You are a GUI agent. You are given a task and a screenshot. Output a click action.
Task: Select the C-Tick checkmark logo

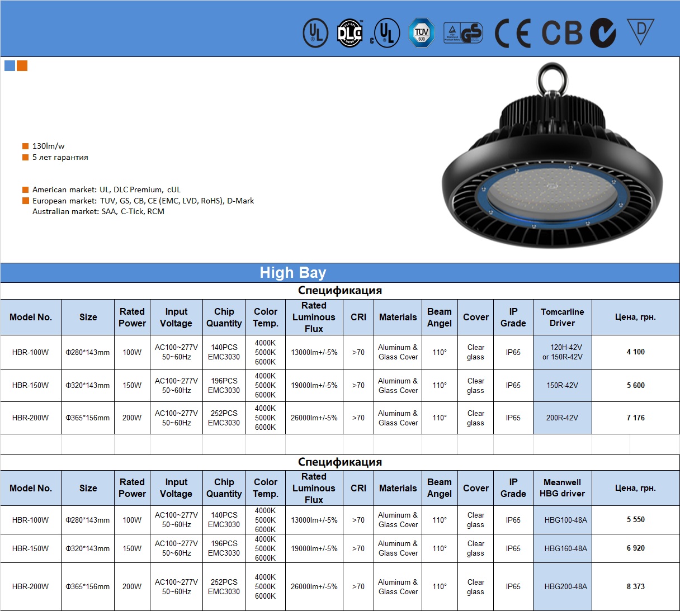tap(603, 33)
